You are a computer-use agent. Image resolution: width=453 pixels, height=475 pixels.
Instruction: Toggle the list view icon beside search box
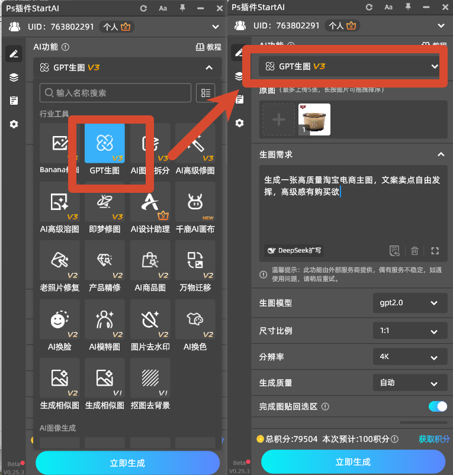pyautogui.click(x=205, y=93)
